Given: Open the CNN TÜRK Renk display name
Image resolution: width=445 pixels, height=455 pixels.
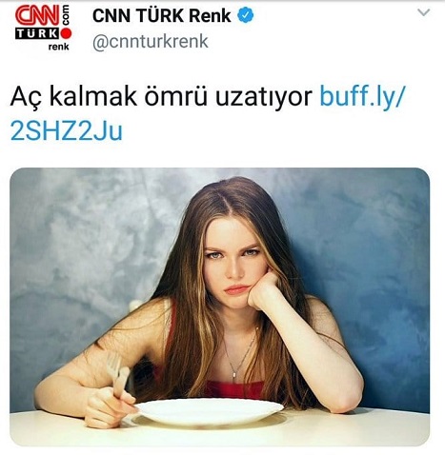Looking at the screenshot, I should tap(161, 15).
